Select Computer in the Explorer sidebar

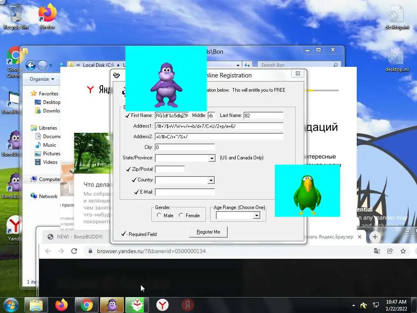tap(46, 179)
